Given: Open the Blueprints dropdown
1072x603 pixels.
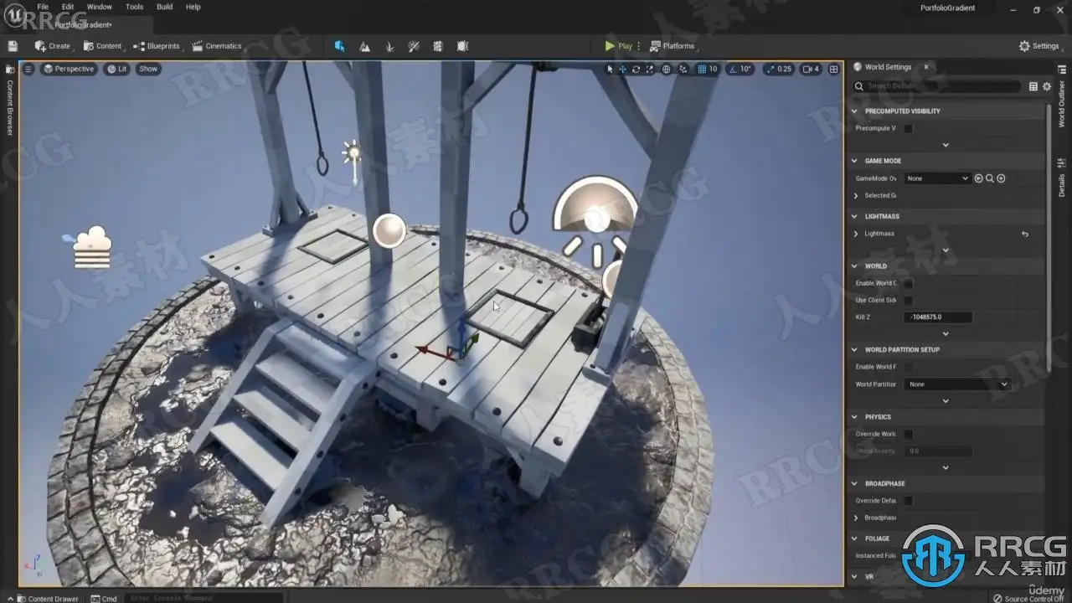Looking at the screenshot, I should 157,46.
